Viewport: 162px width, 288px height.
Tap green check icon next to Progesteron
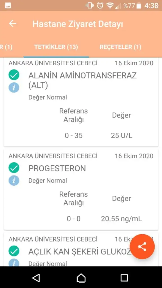(x=14, y=168)
